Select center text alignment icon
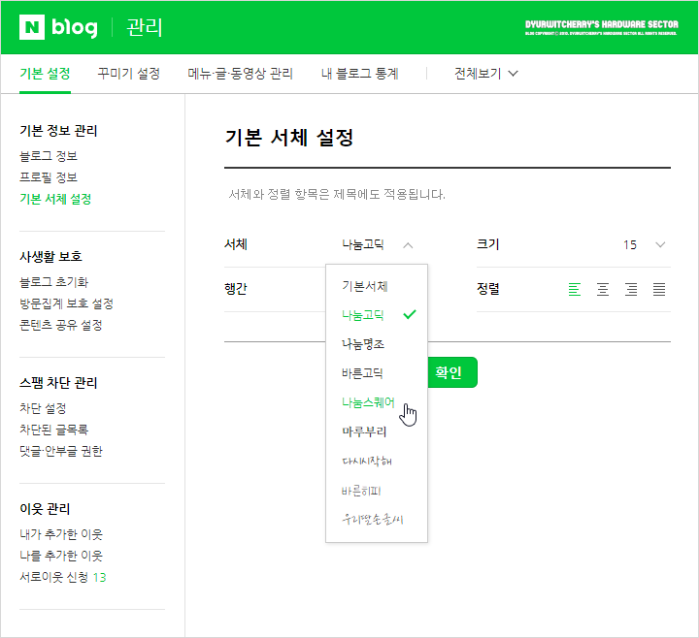 (603, 289)
